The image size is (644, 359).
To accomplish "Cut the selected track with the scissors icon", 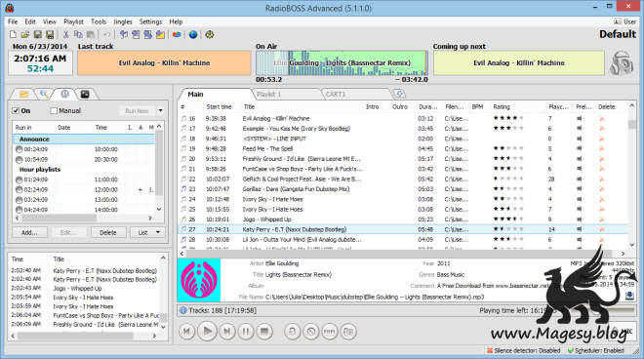I will pos(65,35).
